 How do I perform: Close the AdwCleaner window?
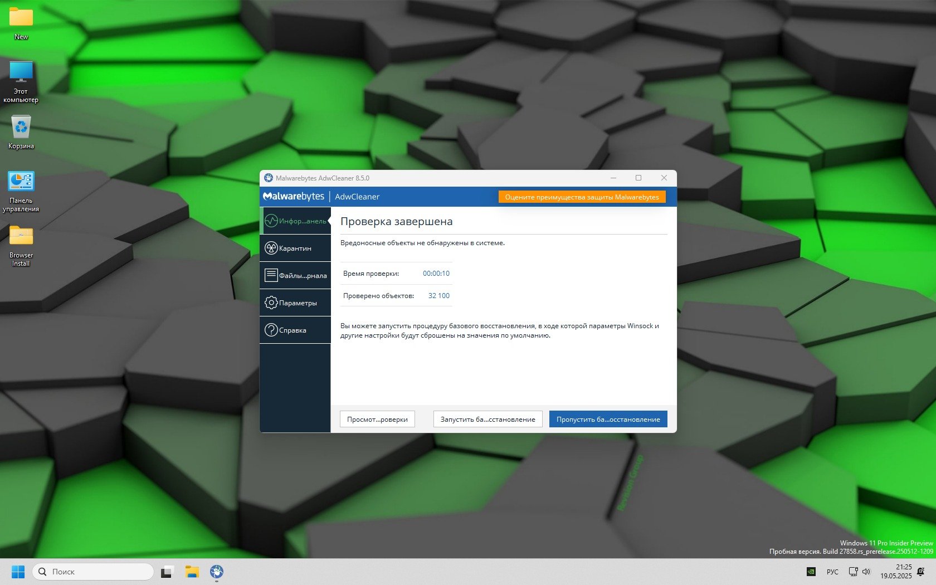(664, 178)
